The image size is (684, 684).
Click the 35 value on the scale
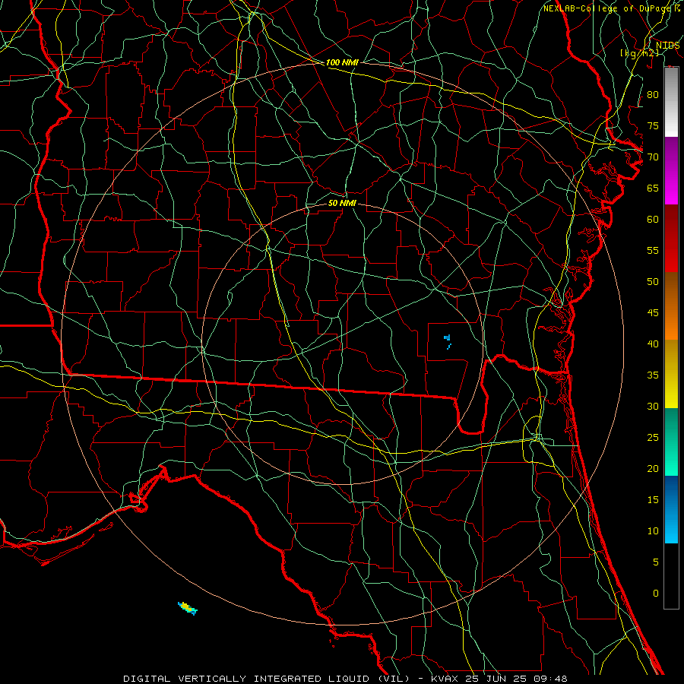653,375
